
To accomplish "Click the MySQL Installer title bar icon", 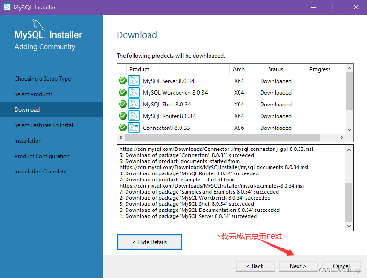I will (x=7, y=7).
